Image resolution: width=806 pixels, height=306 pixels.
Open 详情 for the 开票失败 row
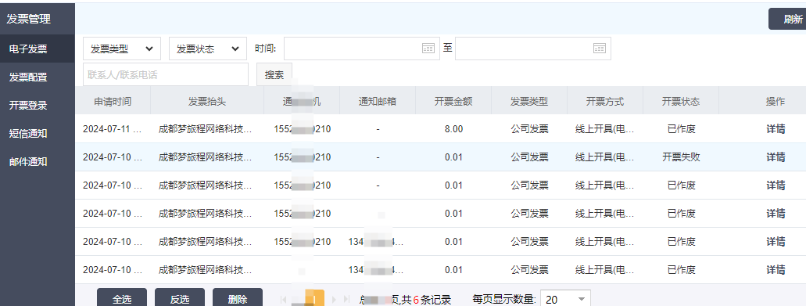[x=776, y=157]
